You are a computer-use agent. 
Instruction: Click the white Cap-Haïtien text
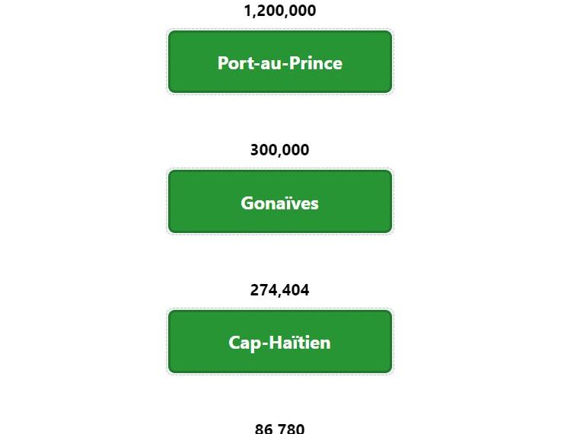(280, 343)
